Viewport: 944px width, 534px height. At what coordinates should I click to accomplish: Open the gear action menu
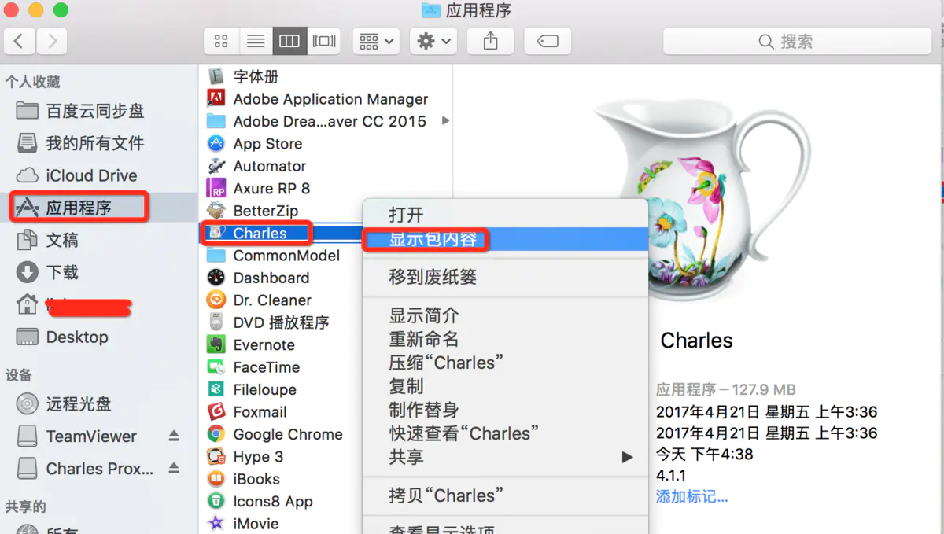tap(433, 41)
